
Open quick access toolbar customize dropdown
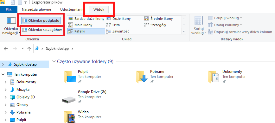pyautogui.click(x=25, y=3)
